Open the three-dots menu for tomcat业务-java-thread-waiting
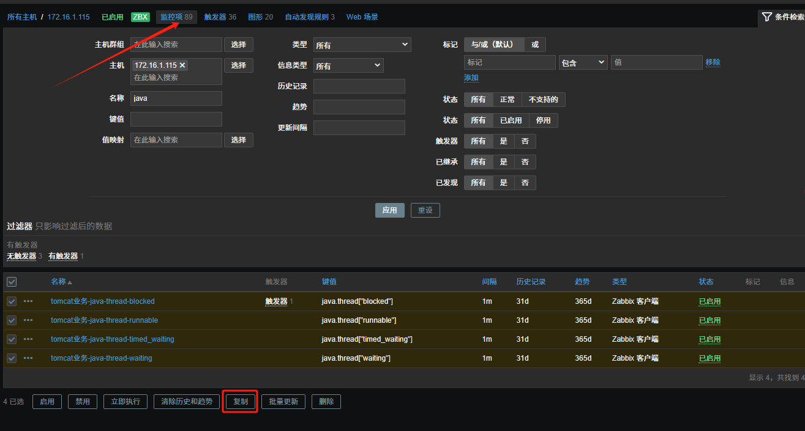 28,358
